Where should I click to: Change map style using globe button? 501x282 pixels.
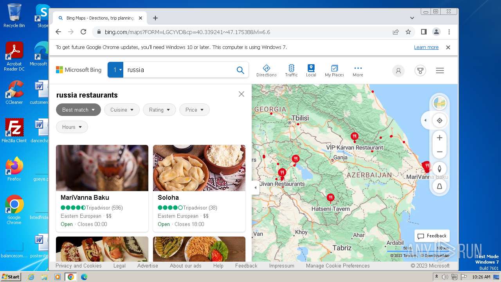click(x=440, y=104)
